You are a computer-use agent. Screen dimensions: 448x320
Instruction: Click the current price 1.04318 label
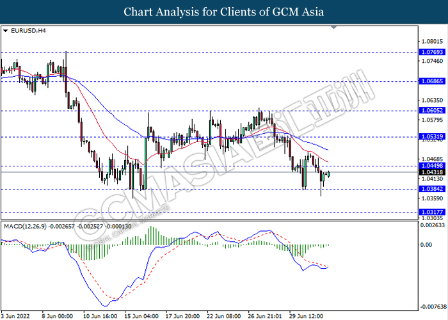(x=432, y=172)
